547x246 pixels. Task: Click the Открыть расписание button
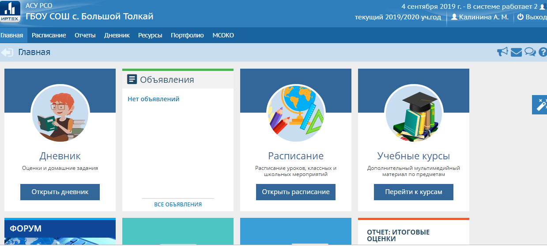(x=296, y=192)
